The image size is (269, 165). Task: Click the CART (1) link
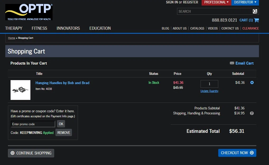tap(246, 20)
